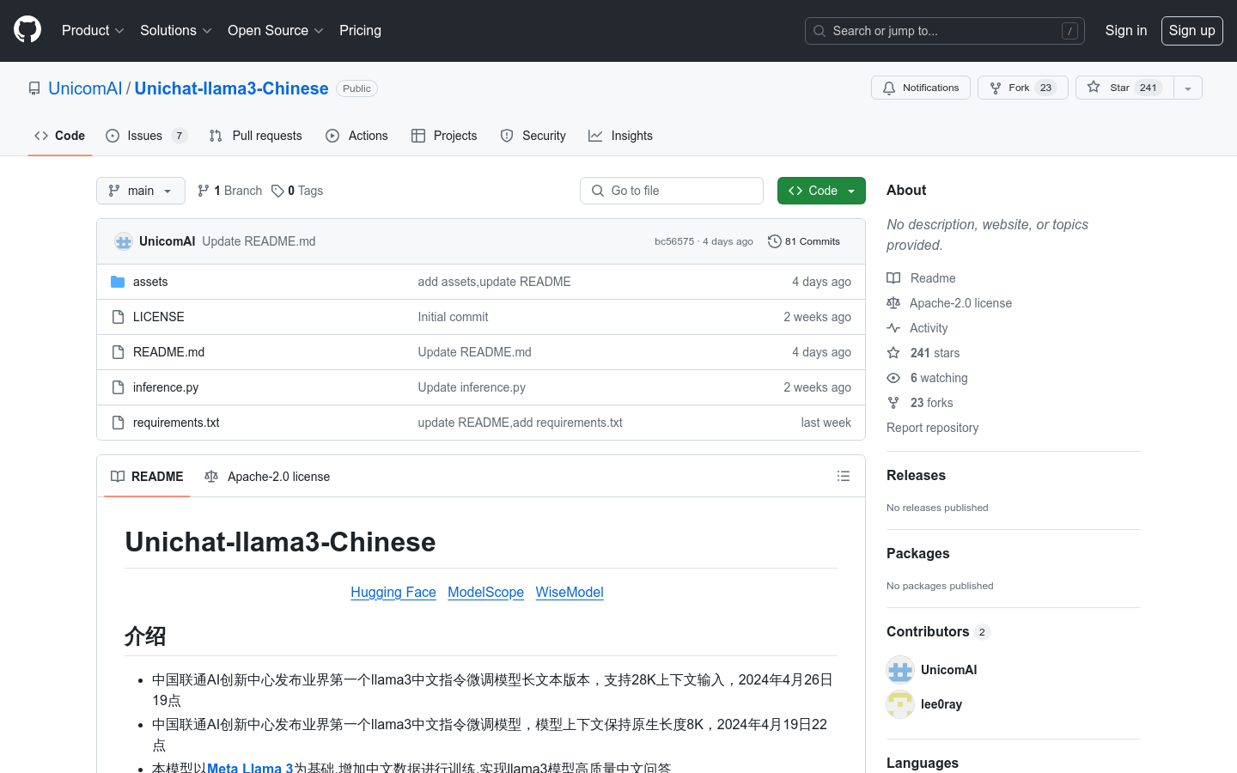Open contributor UnicomAI's avatar
This screenshot has width=1237, height=773.
tap(900, 670)
